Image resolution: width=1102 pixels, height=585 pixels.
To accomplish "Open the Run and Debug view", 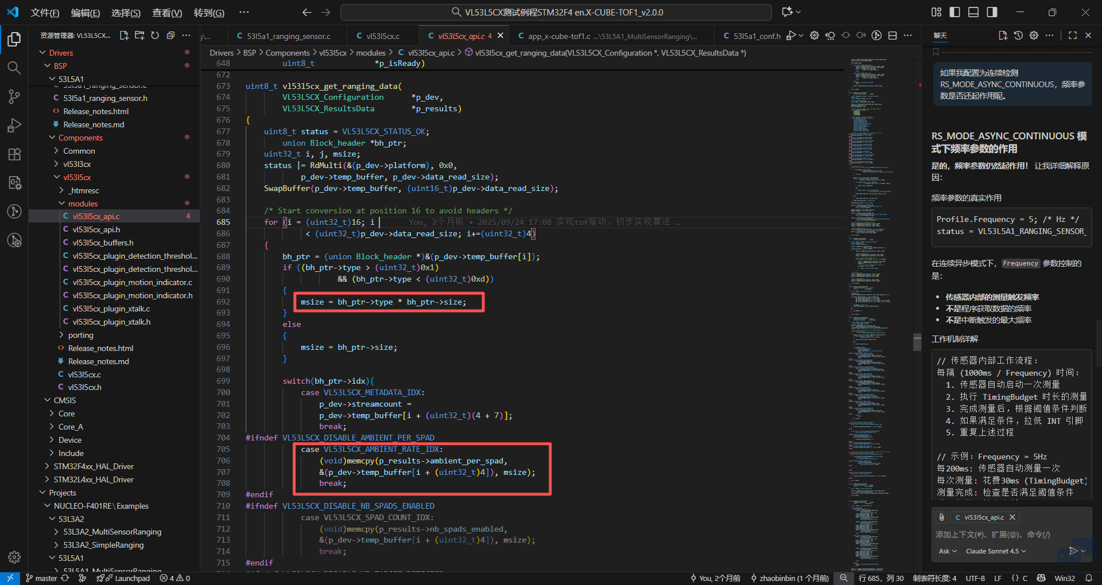I will click(x=14, y=126).
